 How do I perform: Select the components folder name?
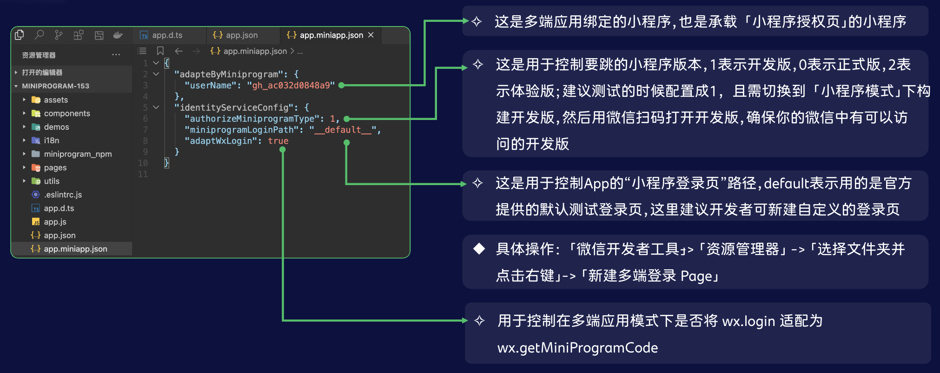click(x=67, y=113)
